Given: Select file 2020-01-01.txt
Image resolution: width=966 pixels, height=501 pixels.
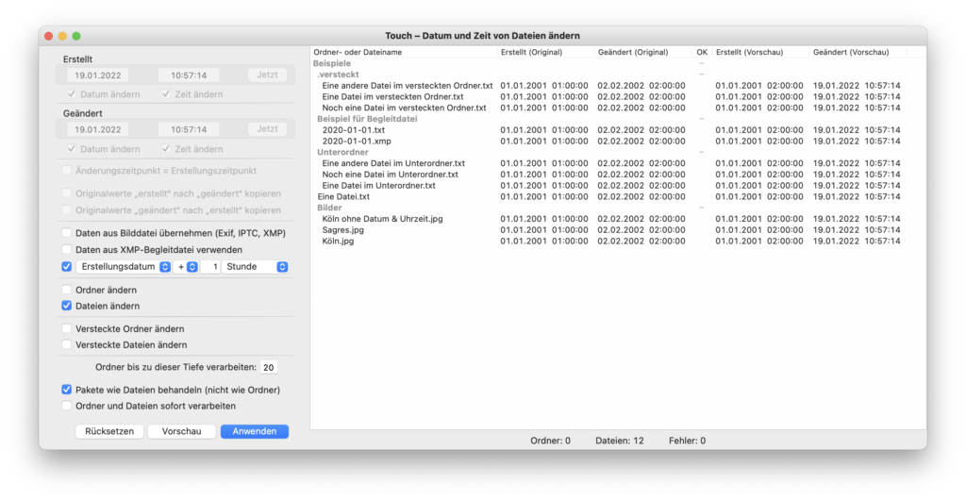Looking at the screenshot, I should [619, 130].
